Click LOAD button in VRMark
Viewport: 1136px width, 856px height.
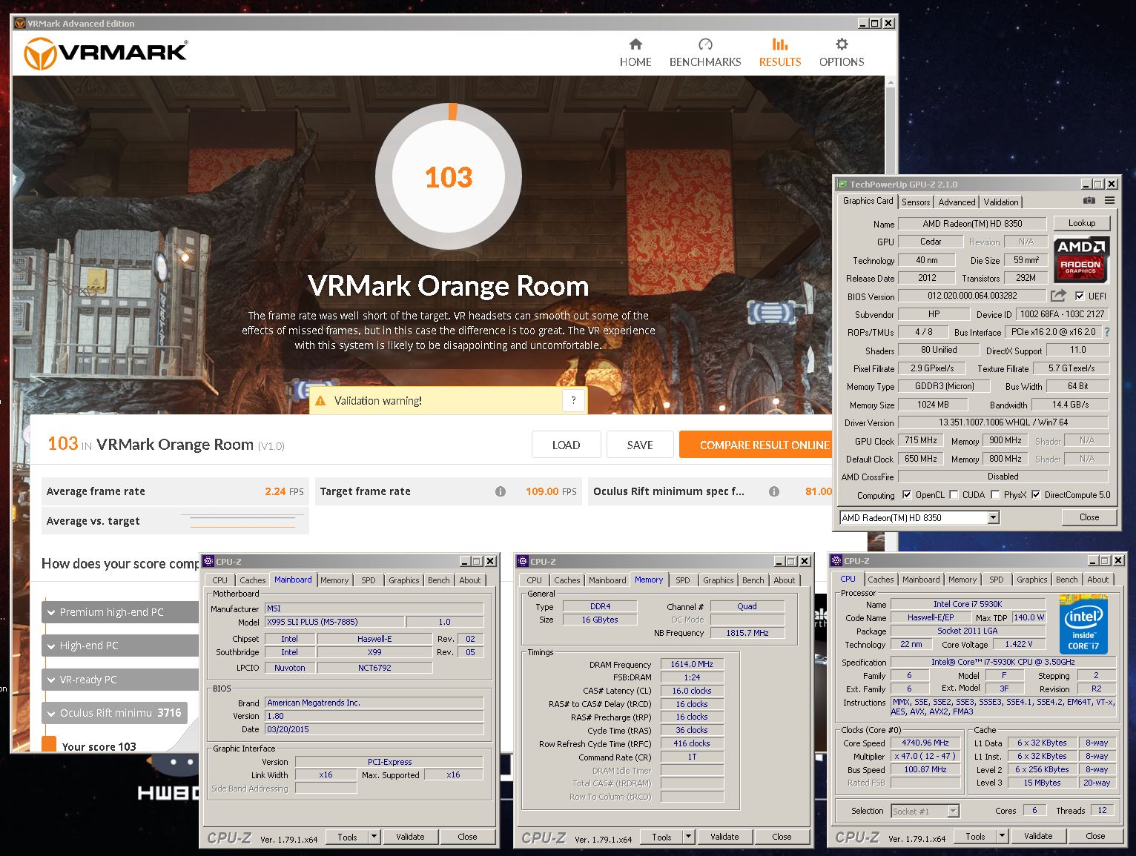pyautogui.click(x=566, y=445)
